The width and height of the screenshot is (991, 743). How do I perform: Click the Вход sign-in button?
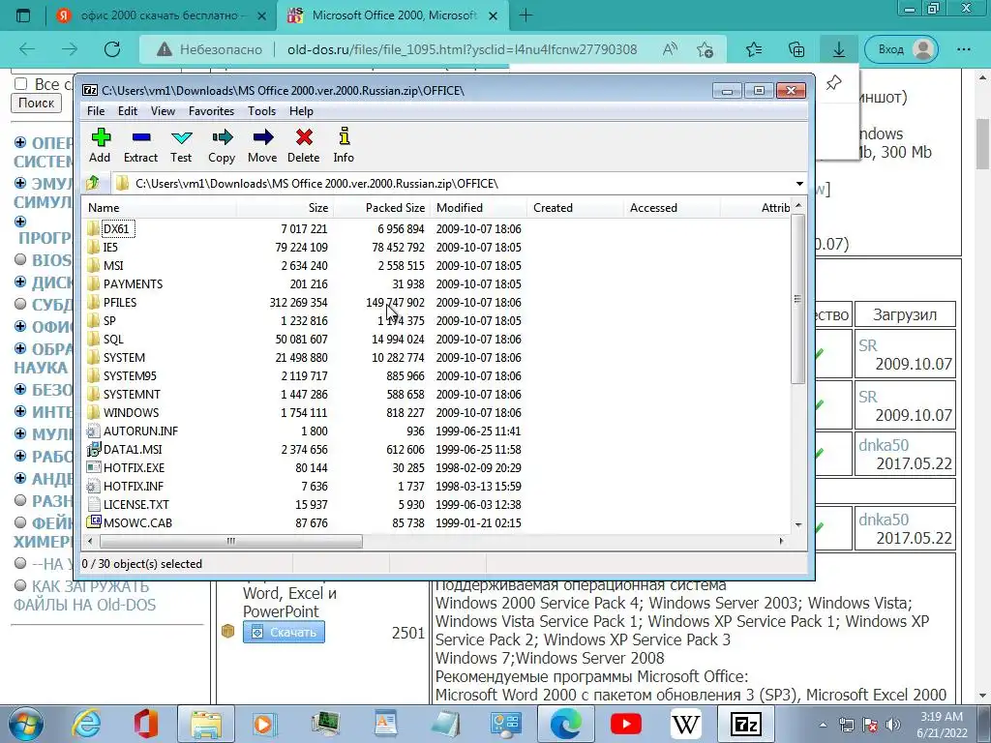[x=901, y=49]
